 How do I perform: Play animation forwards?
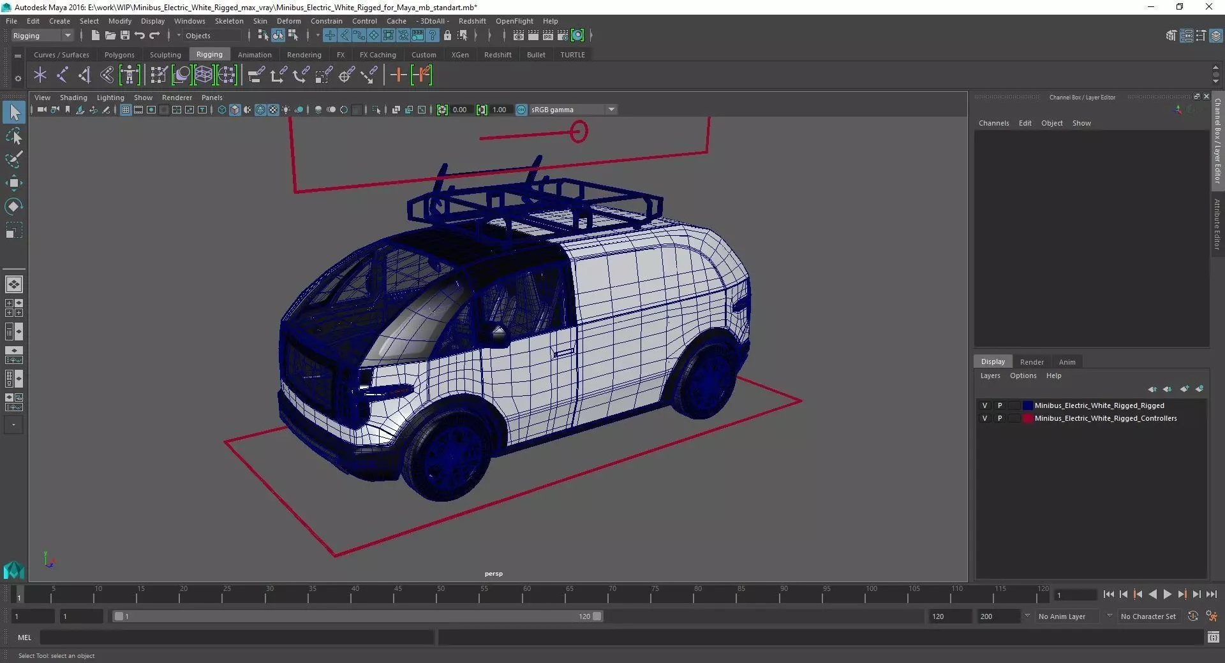1167,594
